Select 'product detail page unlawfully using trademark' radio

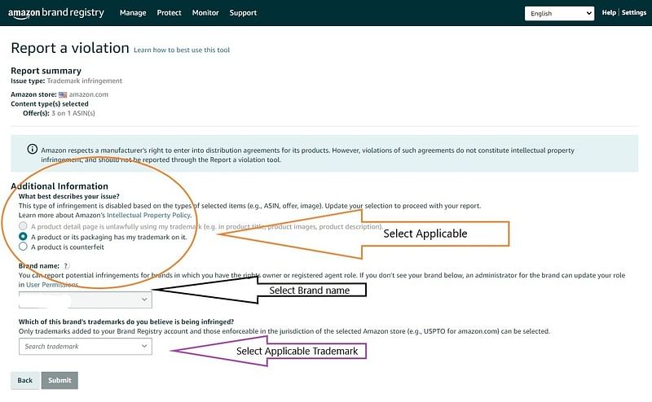23,226
